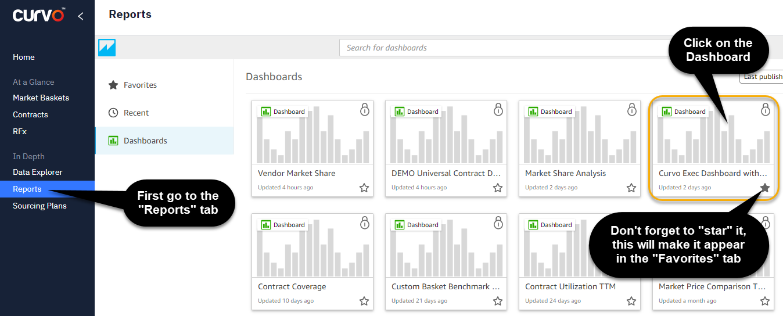Image resolution: width=783 pixels, height=316 pixels.
Task: Open Data Explorer in the sidebar
Action: click(38, 172)
